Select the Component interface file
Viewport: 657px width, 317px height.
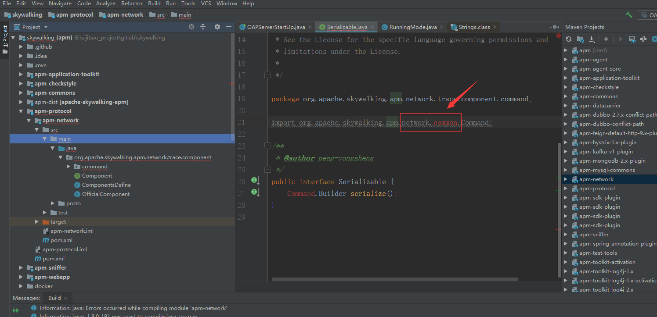(97, 175)
